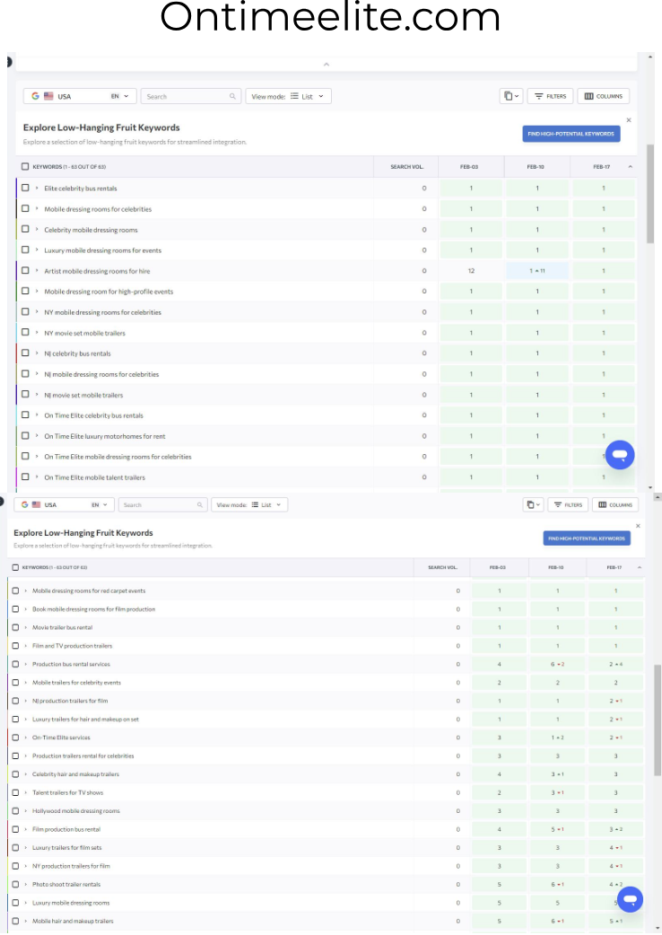662x935 pixels.
Task: Close lower Low-Hanging Fruit banner
Action: (x=638, y=526)
